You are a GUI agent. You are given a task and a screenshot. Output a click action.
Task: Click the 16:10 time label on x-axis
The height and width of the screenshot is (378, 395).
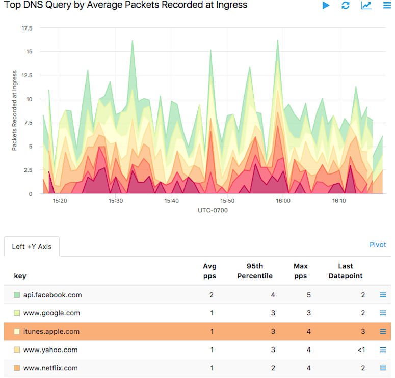339,201
